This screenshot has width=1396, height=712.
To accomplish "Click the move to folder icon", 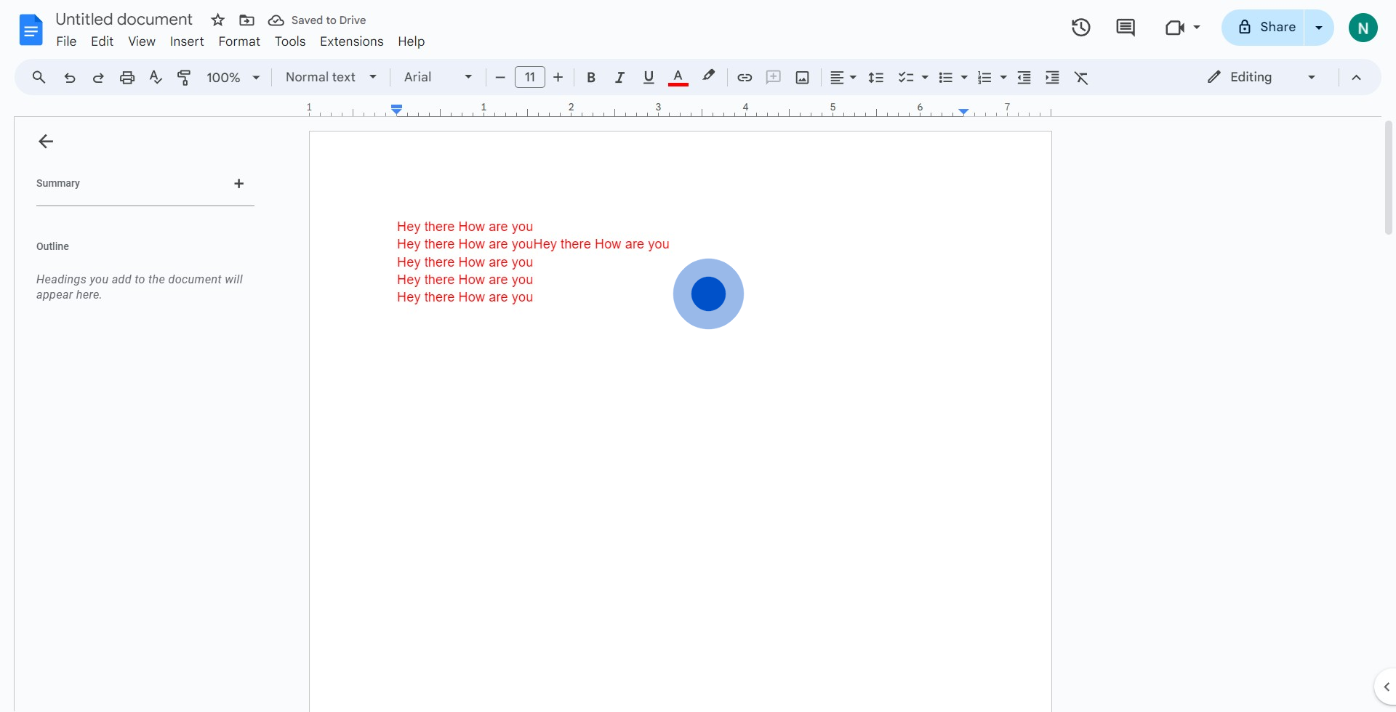I will click(x=246, y=20).
